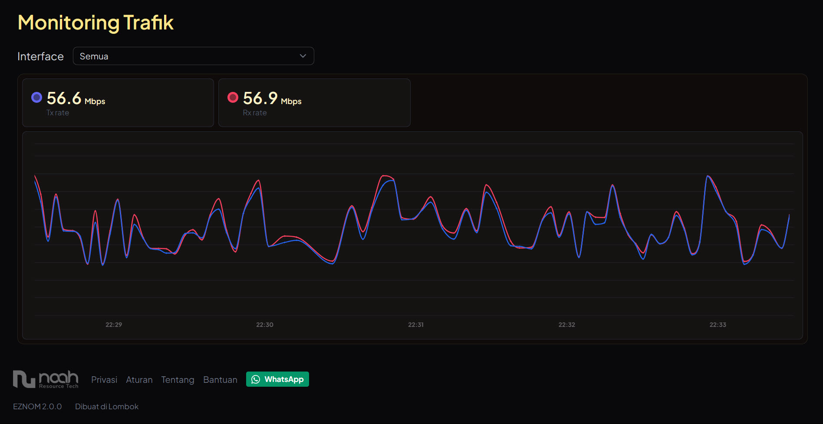Click the blue Tx rate indicator dot
The width and height of the screenshot is (823, 424).
[x=36, y=97]
